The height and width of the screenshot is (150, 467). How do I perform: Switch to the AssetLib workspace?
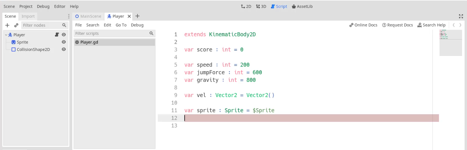[x=302, y=6]
